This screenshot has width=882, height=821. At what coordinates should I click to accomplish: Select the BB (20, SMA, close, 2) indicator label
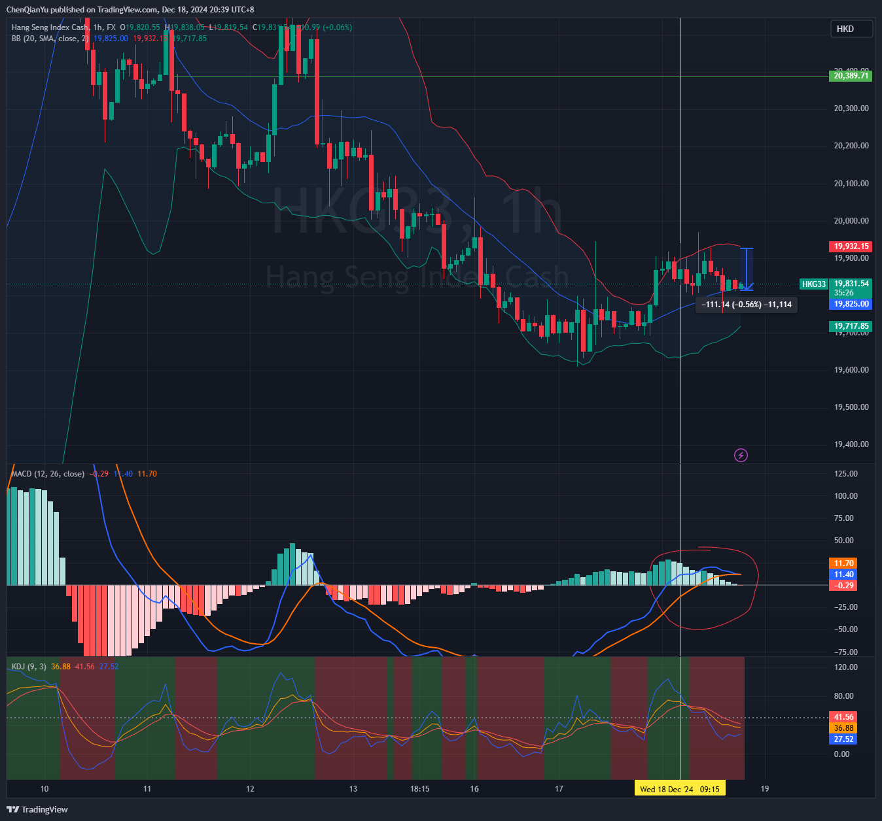coord(50,39)
